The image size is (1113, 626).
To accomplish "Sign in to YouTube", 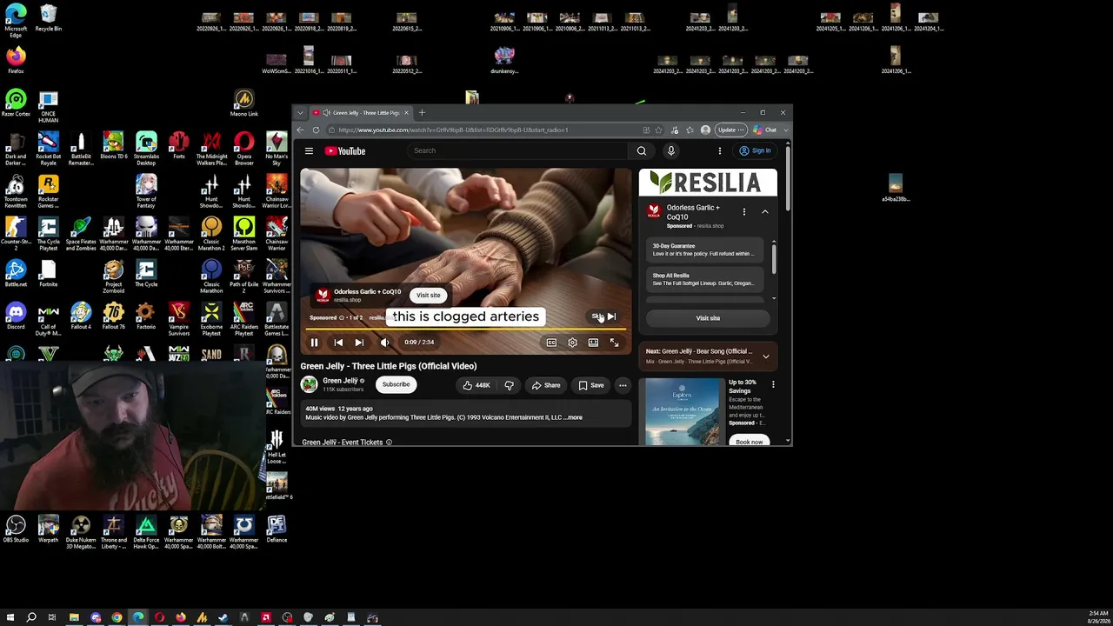I will coord(755,150).
